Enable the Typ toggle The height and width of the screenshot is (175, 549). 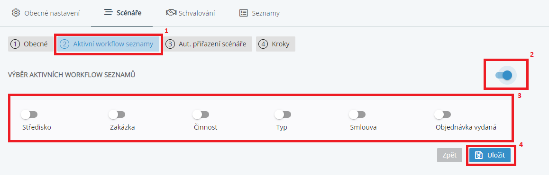[283, 114]
